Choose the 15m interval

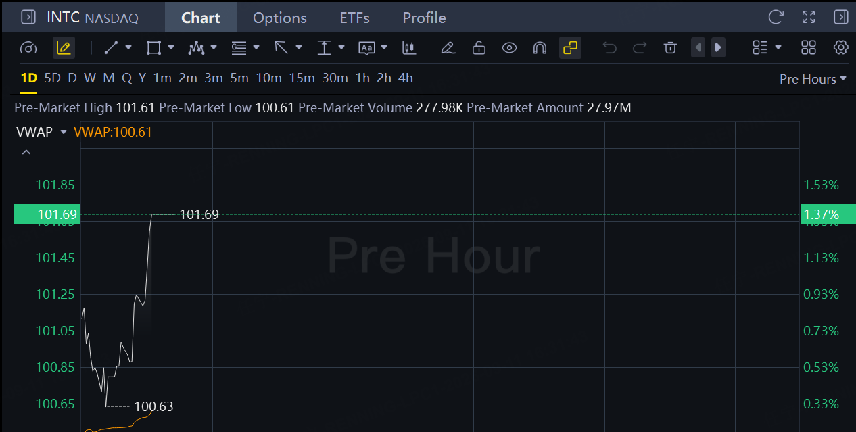point(302,78)
